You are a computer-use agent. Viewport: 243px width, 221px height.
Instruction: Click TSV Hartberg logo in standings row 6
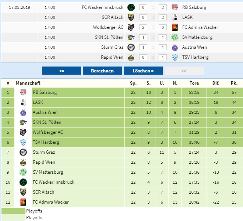tap(23, 142)
